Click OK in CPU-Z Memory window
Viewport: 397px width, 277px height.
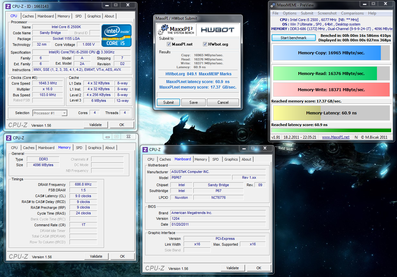pyautogui.click(x=122, y=256)
